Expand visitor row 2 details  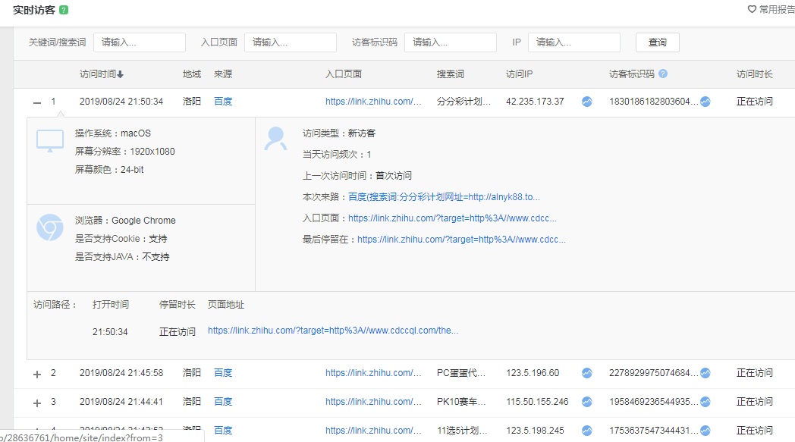[x=37, y=374]
